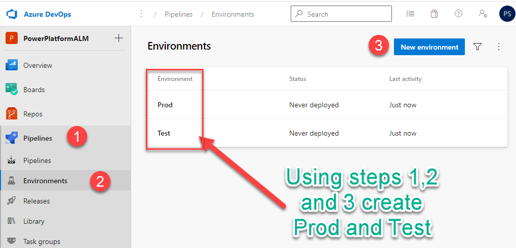Screen dimensions: 516x248
Task: Click the PS user avatar
Action: pos(506,14)
